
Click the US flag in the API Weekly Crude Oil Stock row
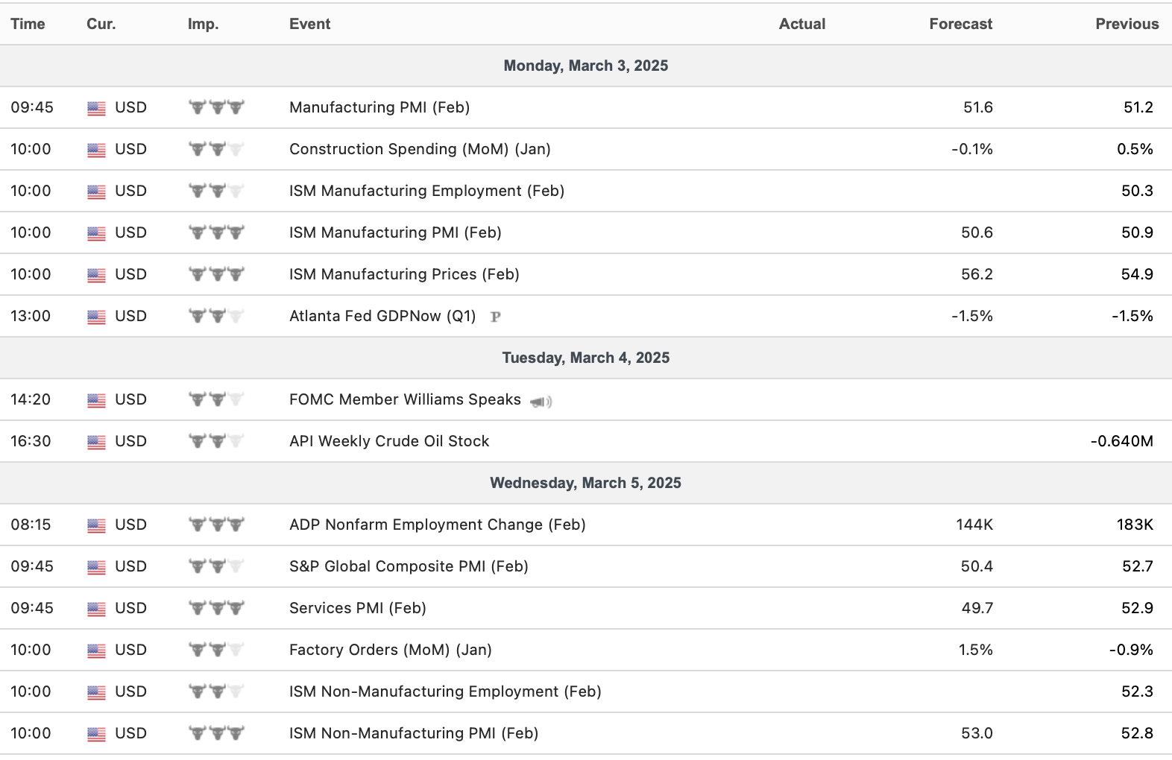click(x=96, y=442)
